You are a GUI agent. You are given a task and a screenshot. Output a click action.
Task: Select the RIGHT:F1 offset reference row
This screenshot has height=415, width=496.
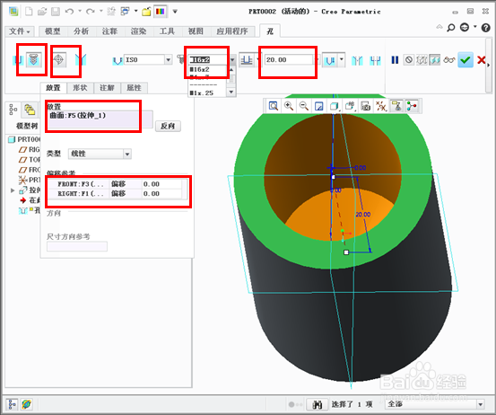point(115,193)
